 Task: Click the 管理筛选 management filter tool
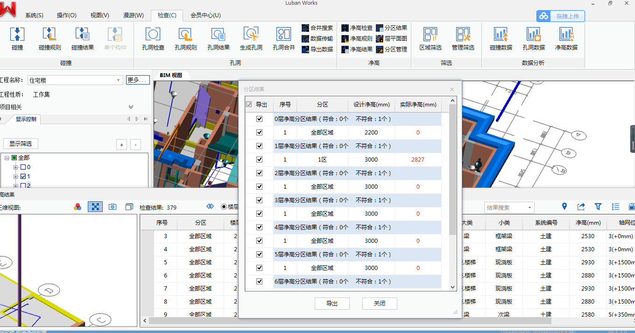tap(463, 39)
